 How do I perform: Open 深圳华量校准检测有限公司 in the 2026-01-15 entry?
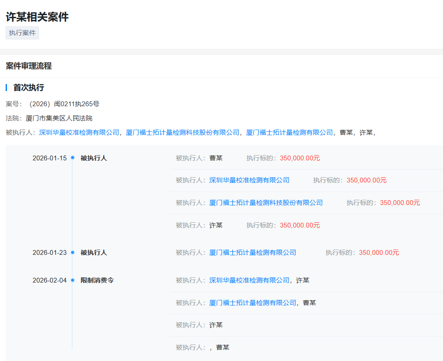(x=249, y=180)
